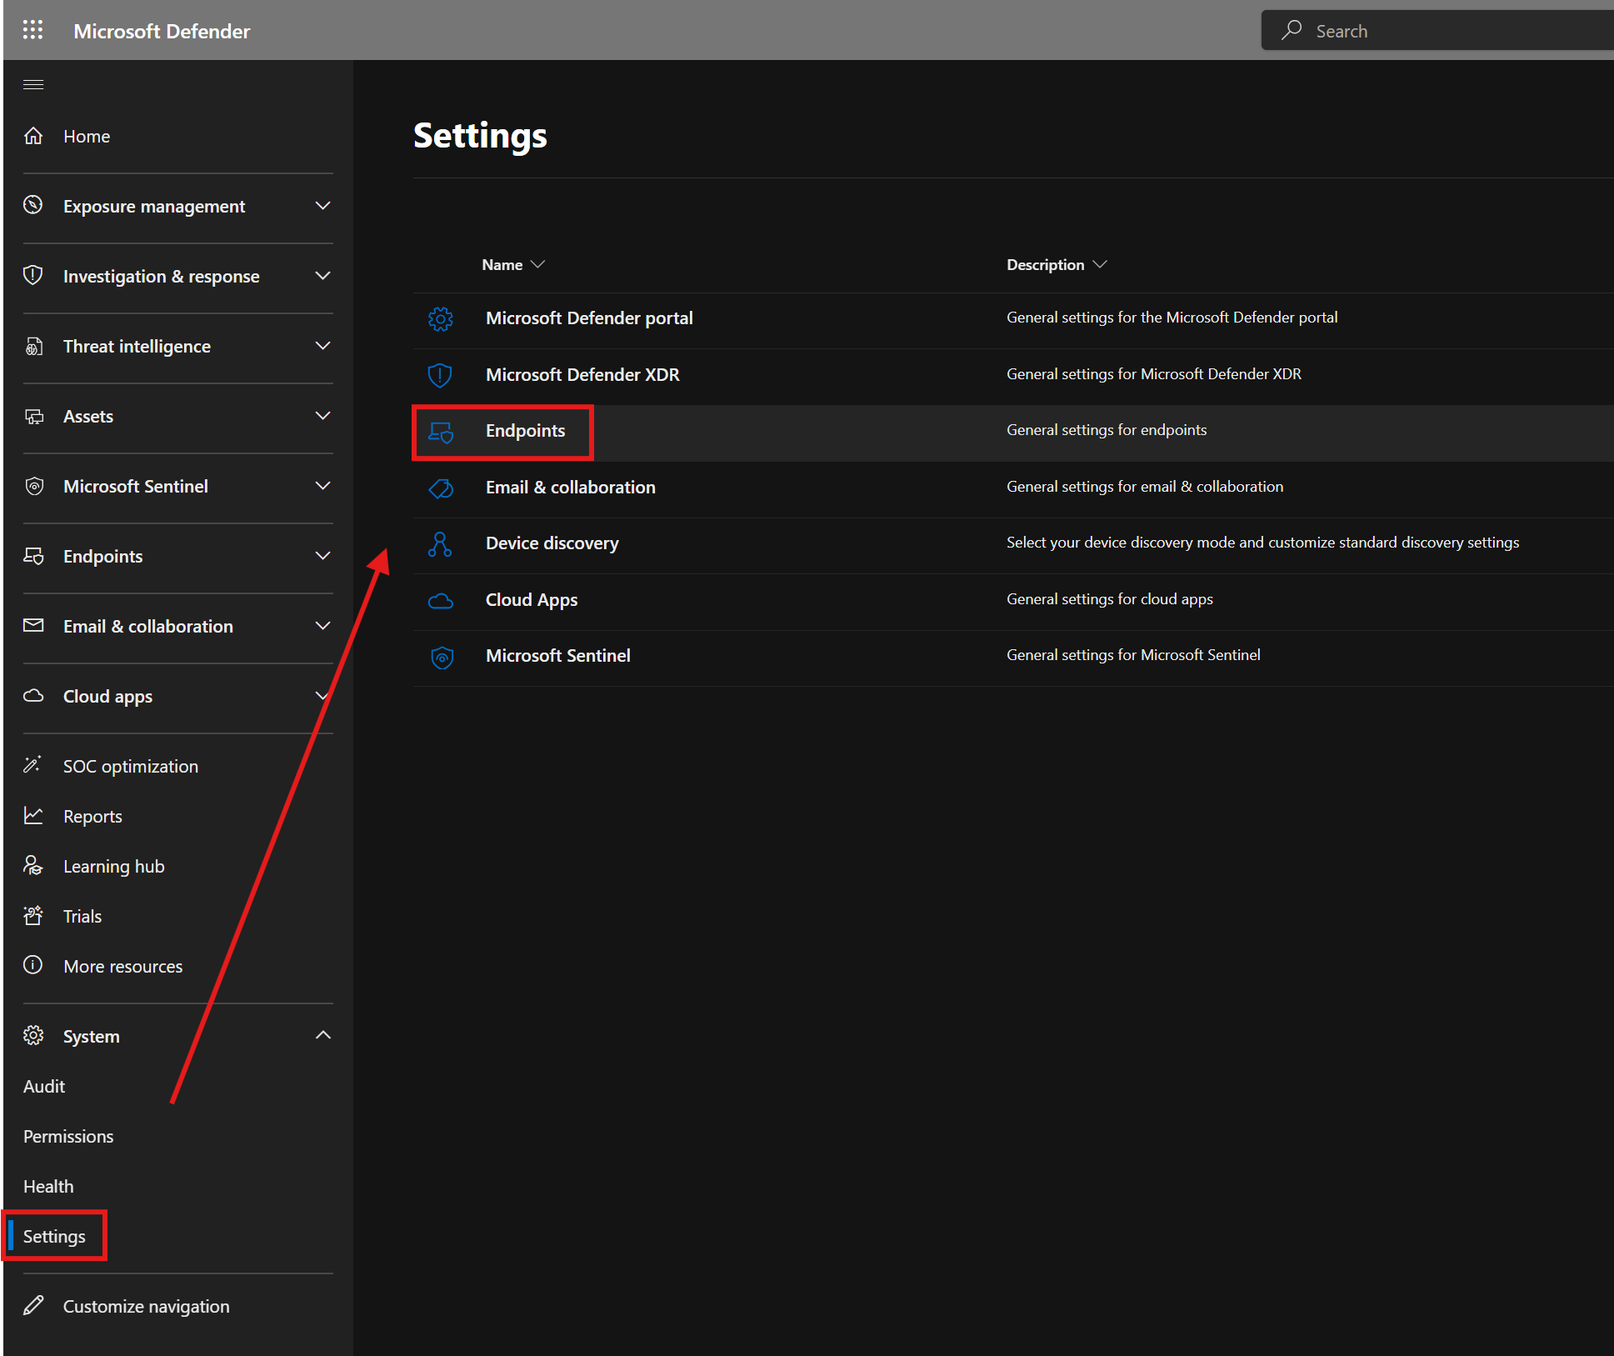Go to Home in sidebar

[87, 136]
